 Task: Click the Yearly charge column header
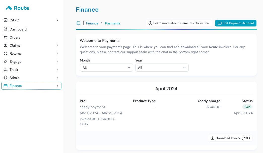(x=209, y=101)
